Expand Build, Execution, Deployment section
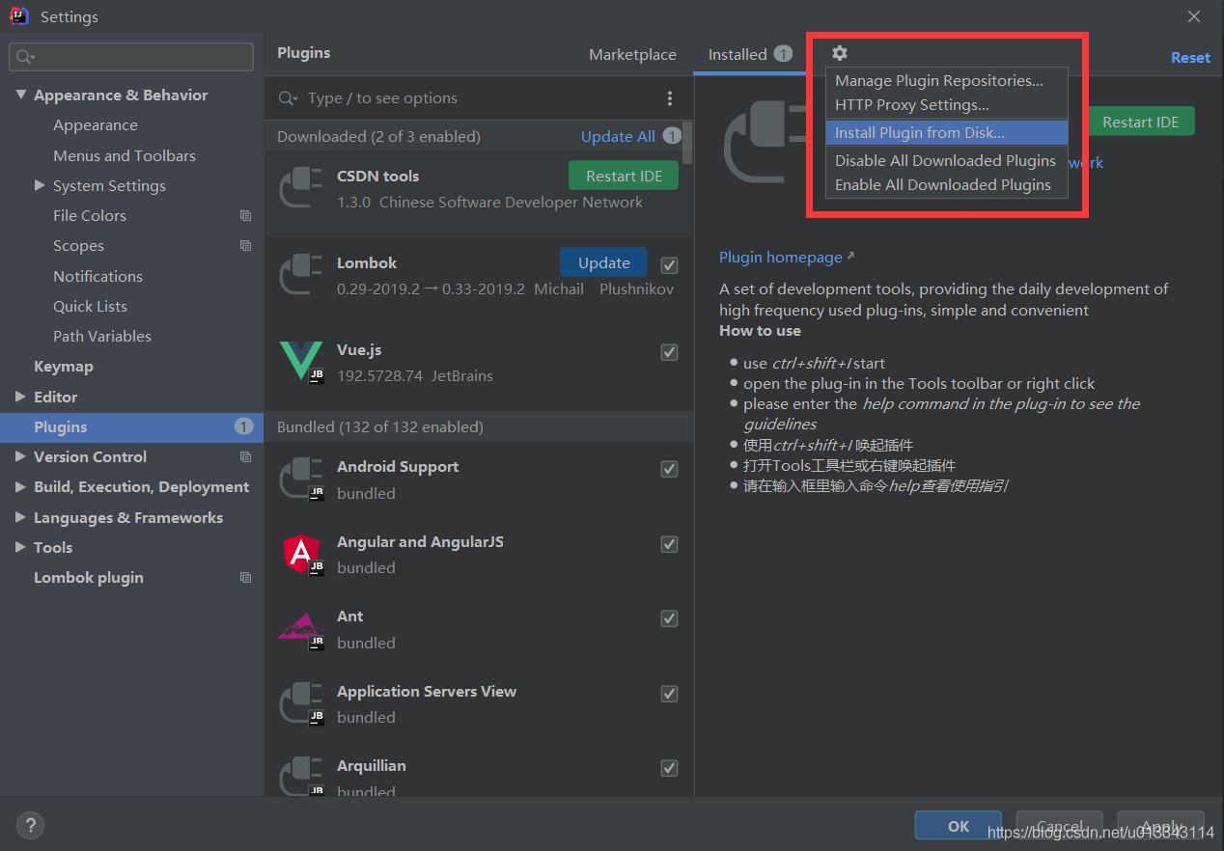Screen dimensions: 1224x851 point(21,487)
